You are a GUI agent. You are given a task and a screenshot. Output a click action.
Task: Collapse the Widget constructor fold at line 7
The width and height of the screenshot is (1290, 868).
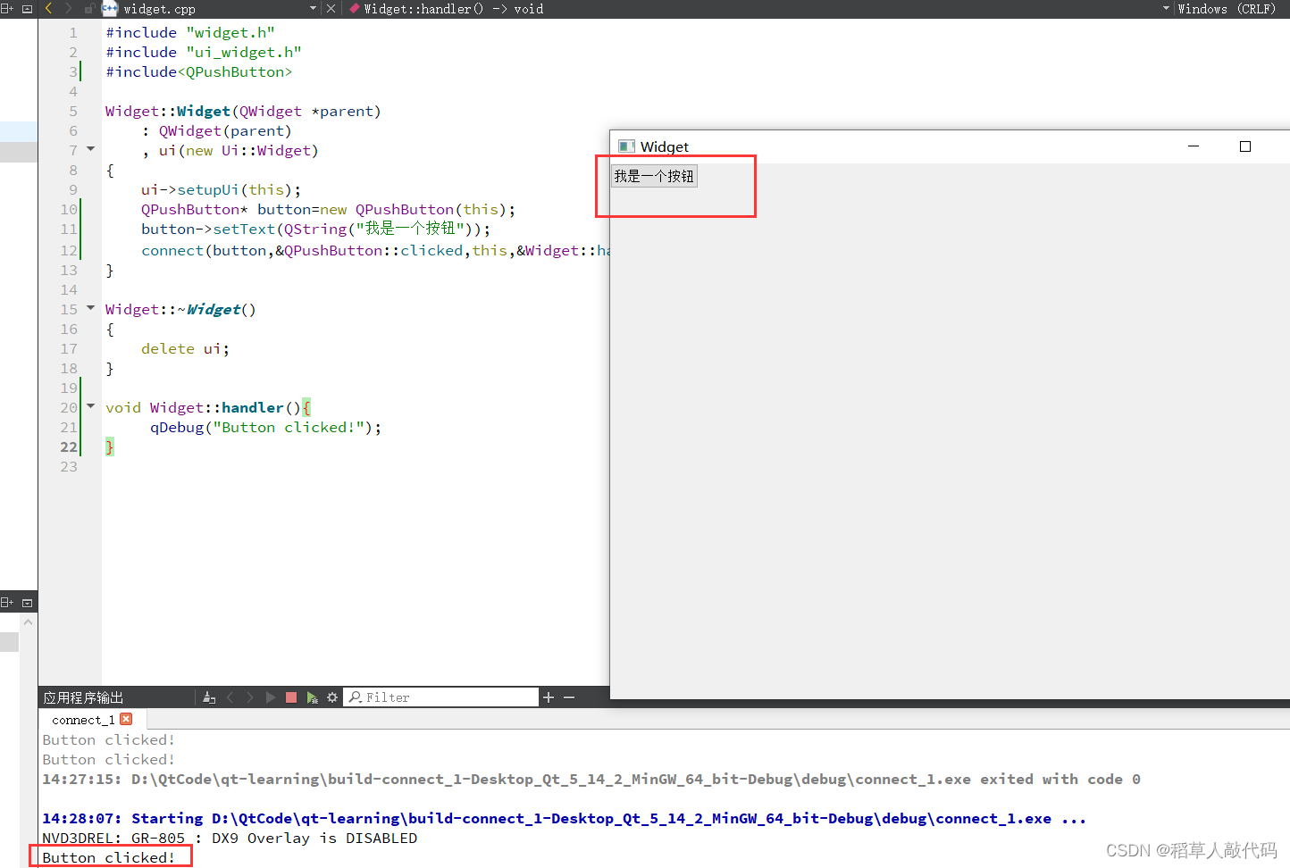(x=90, y=149)
